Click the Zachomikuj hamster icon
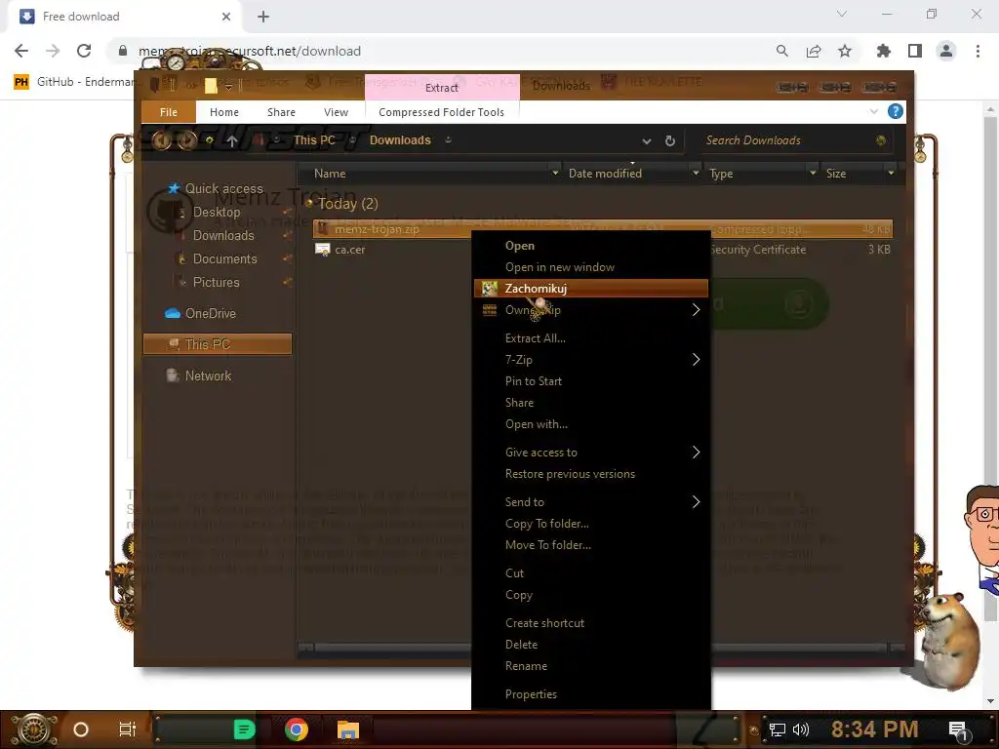The height and width of the screenshot is (749, 999). 490,289
